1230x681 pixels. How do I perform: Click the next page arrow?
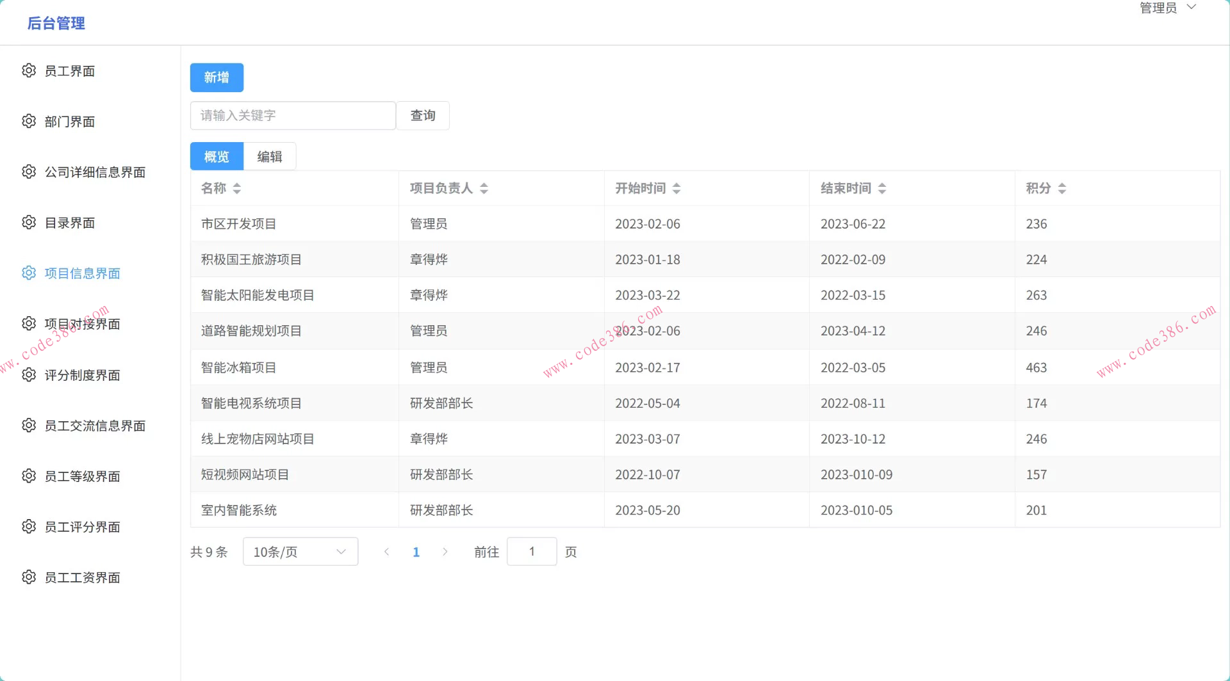445,551
